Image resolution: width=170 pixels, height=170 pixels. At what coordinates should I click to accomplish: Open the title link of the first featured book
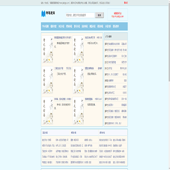60,38
